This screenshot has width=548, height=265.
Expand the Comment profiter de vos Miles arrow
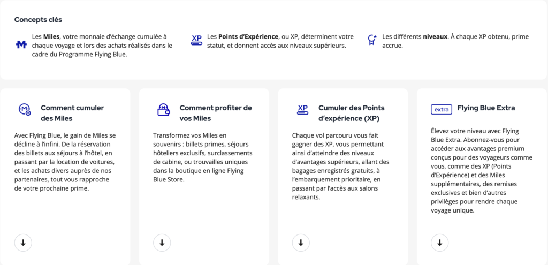click(x=162, y=243)
